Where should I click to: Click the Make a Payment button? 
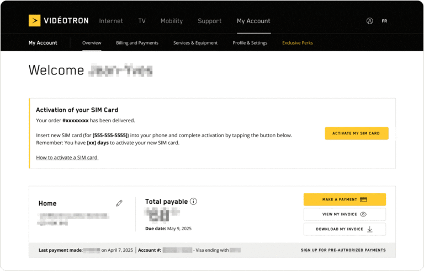coord(344,199)
